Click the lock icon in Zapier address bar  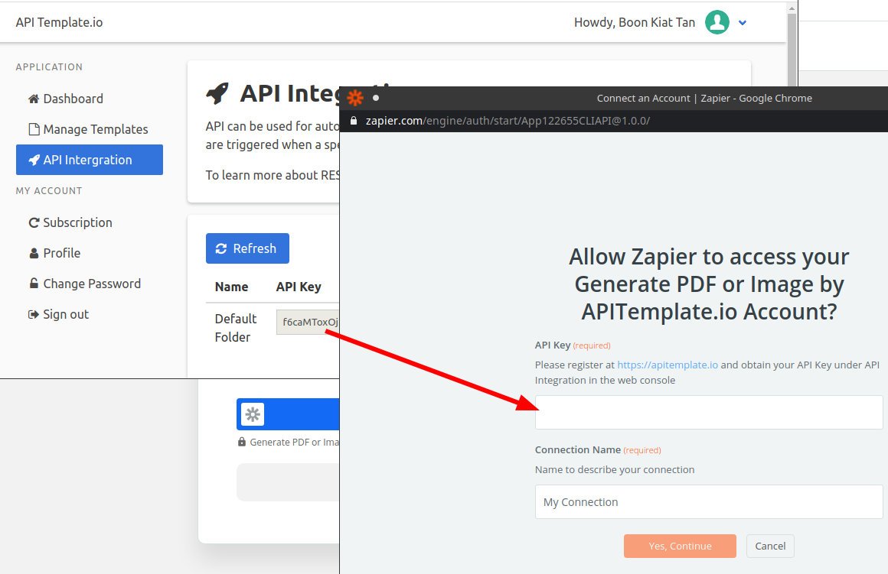point(354,121)
